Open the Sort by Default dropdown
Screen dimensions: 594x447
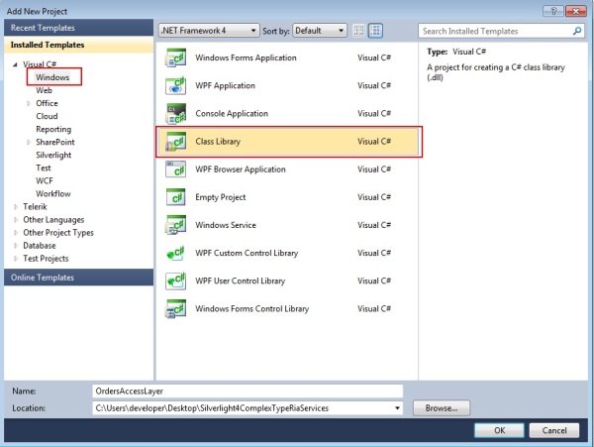[x=320, y=31]
